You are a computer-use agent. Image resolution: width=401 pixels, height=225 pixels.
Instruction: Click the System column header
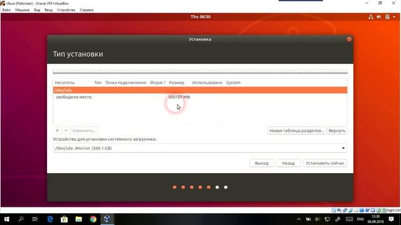tap(233, 82)
